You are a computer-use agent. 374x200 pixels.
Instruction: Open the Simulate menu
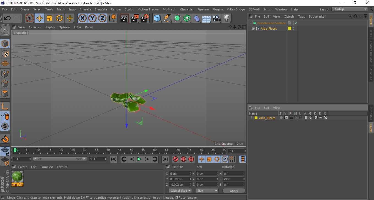(101, 9)
